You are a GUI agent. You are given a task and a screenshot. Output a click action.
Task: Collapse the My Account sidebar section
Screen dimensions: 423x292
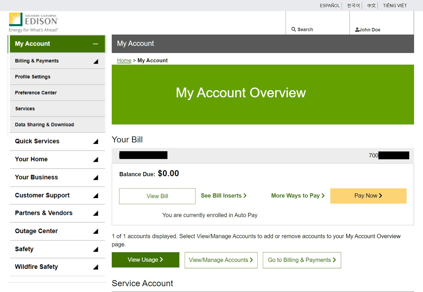[x=95, y=44]
